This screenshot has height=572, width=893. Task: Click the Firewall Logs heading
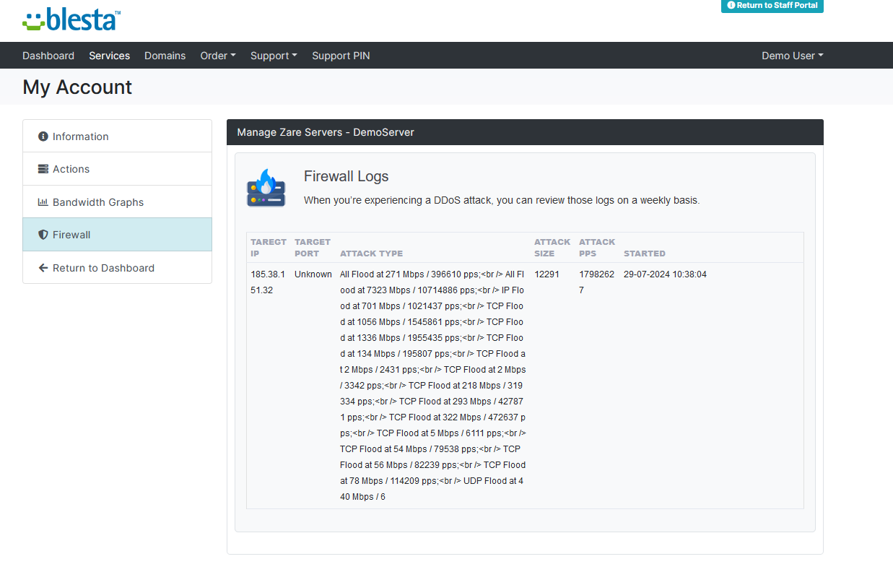(346, 176)
